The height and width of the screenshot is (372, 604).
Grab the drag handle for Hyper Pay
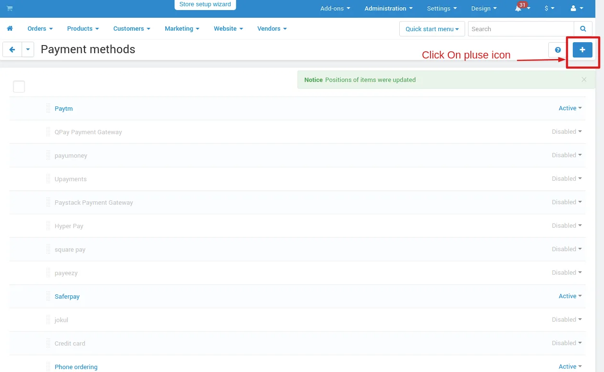coord(49,226)
